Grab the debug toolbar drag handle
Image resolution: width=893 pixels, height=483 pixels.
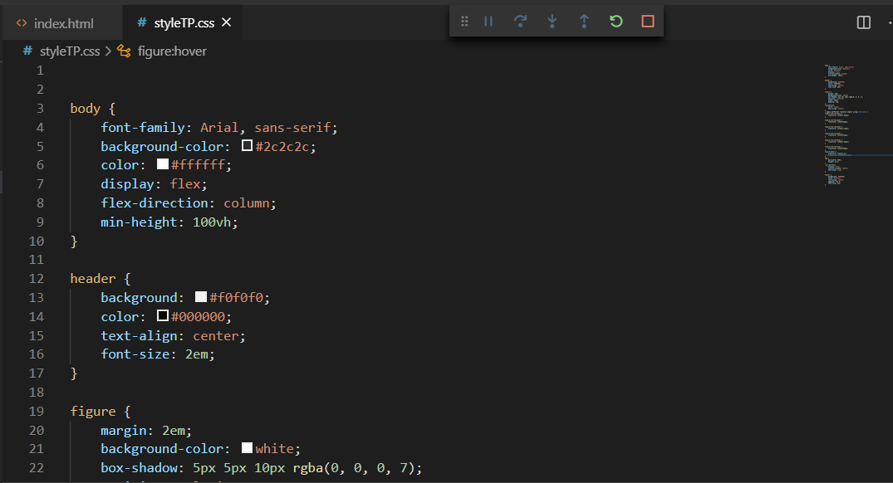(x=464, y=22)
